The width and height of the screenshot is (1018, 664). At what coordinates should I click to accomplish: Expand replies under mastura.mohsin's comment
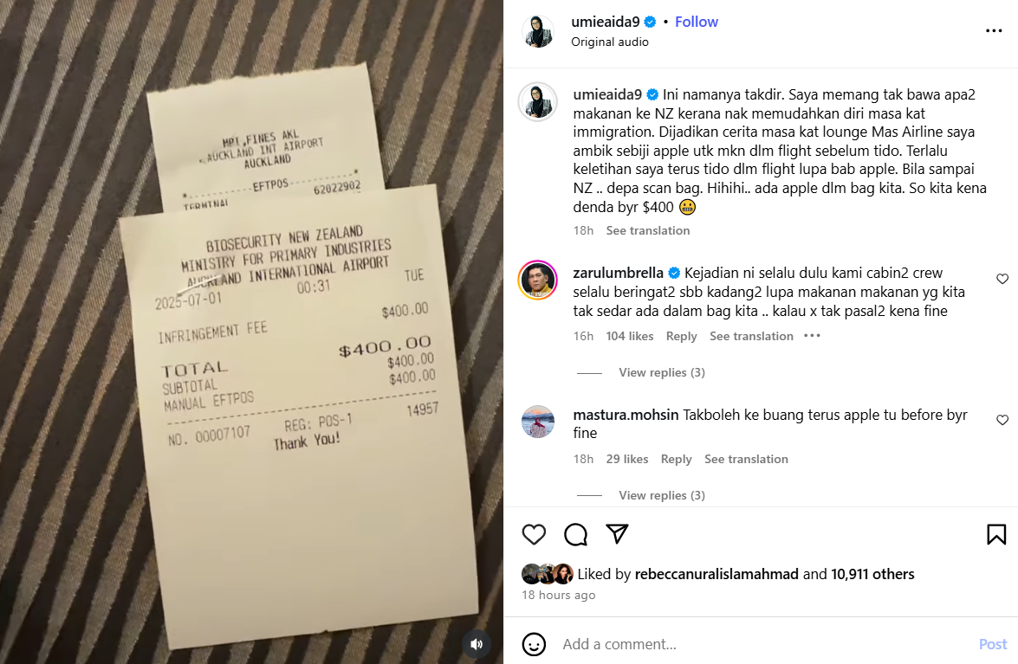(662, 495)
